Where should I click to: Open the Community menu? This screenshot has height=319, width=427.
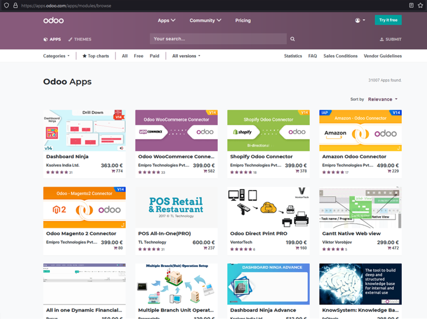pyautogui.click(x=205, y=20)
